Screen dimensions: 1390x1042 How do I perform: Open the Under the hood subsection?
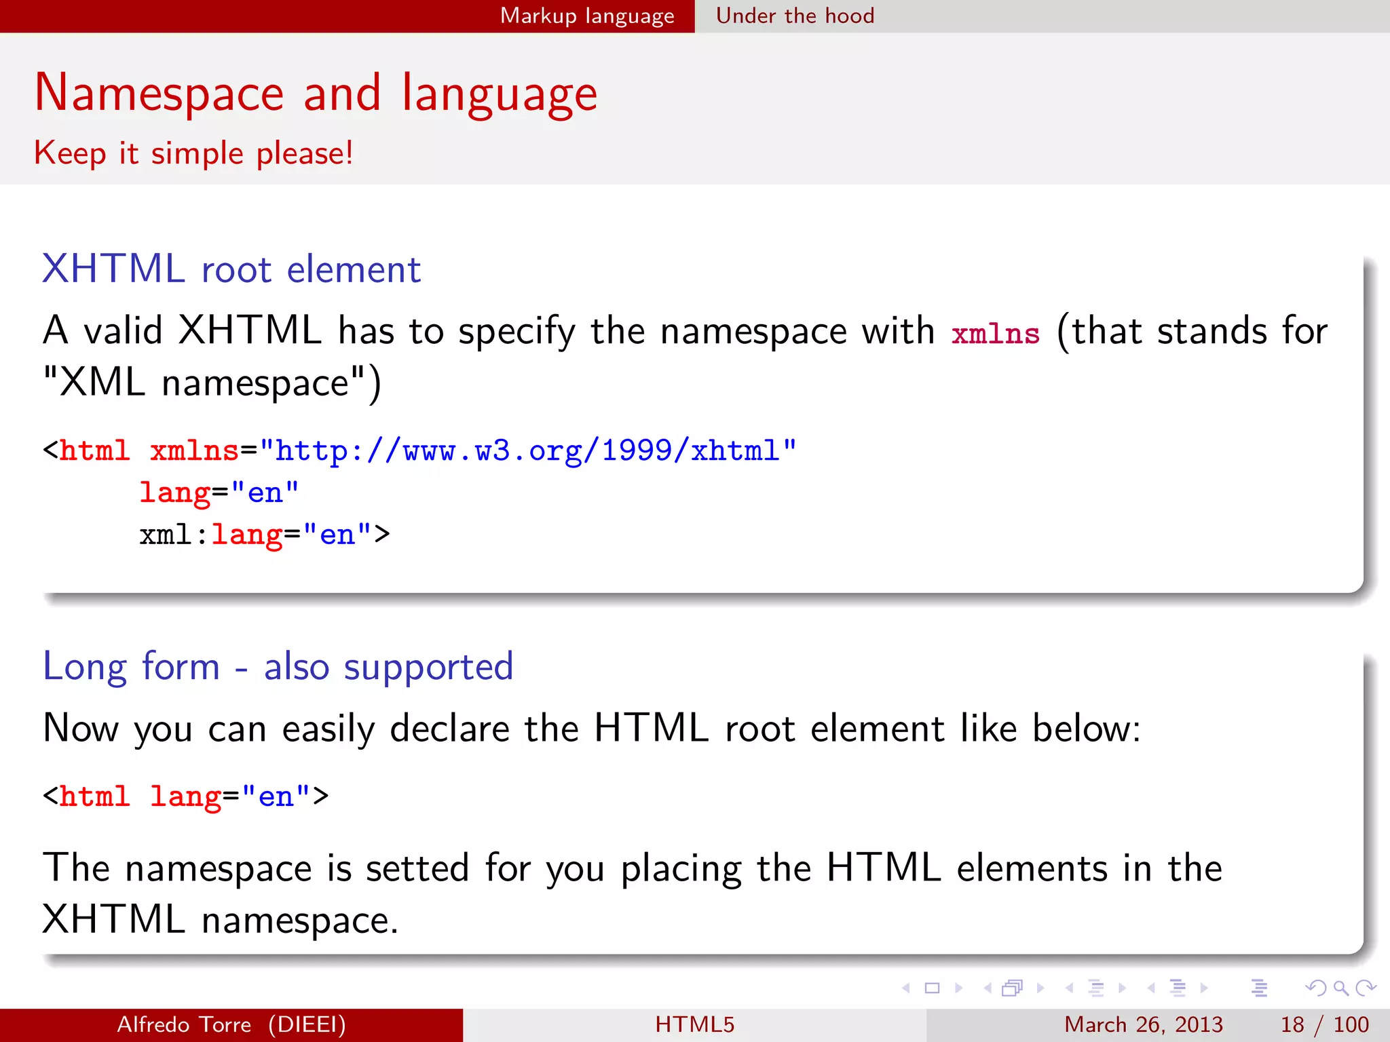(795, 16)
